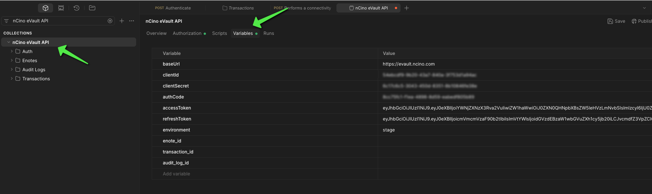652x194 pixels.
Task: Click the accessToken value cell
Action: click(x=515, y=108)
